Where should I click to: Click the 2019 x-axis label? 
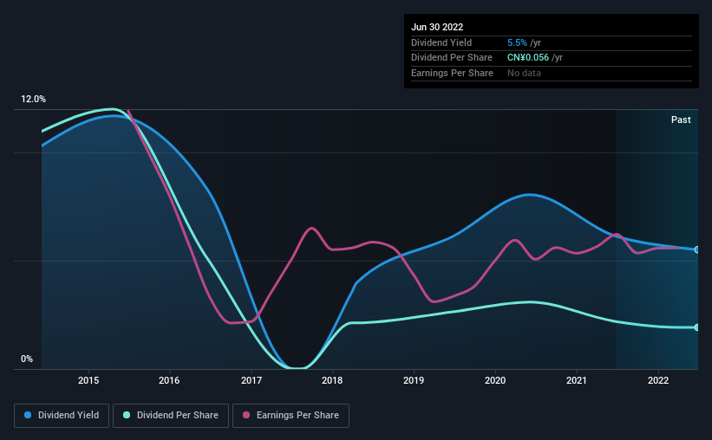tap(414, 380)
